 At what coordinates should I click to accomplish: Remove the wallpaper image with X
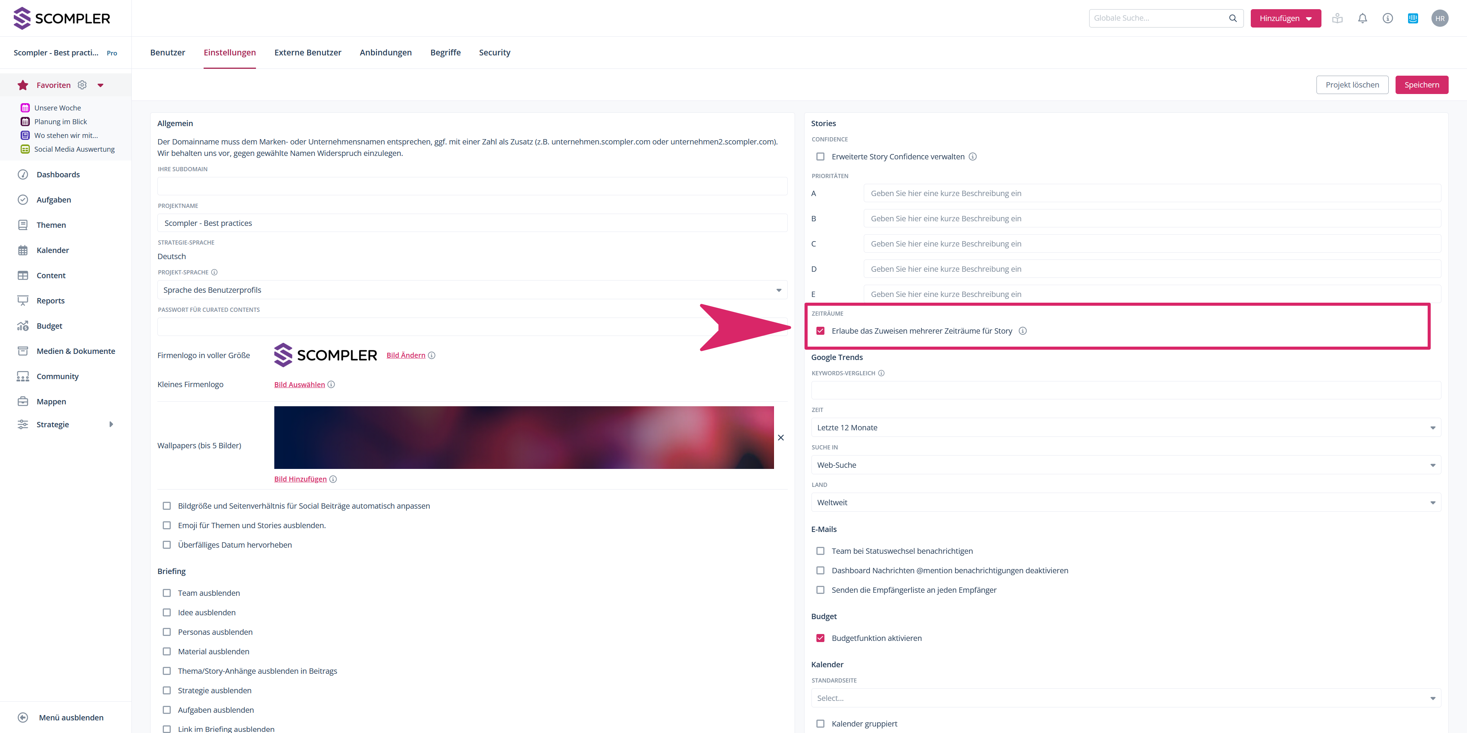[x=781, y=438]
